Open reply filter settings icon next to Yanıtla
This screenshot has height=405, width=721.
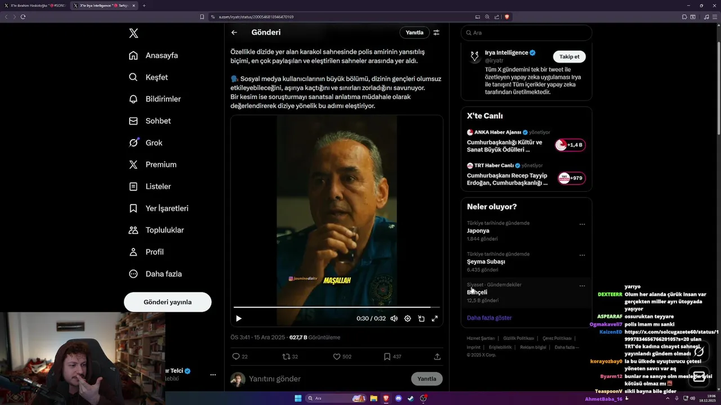(x=437, y=33)
